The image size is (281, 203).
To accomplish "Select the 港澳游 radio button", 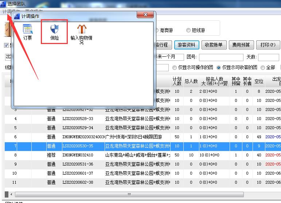I will click(x=157, y=31).
